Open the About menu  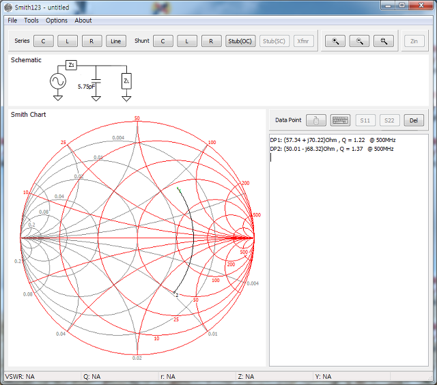pos(83,20)
